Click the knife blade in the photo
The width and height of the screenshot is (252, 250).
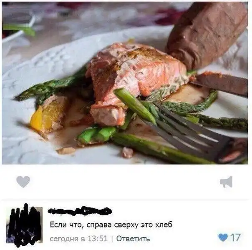[221, 84]
